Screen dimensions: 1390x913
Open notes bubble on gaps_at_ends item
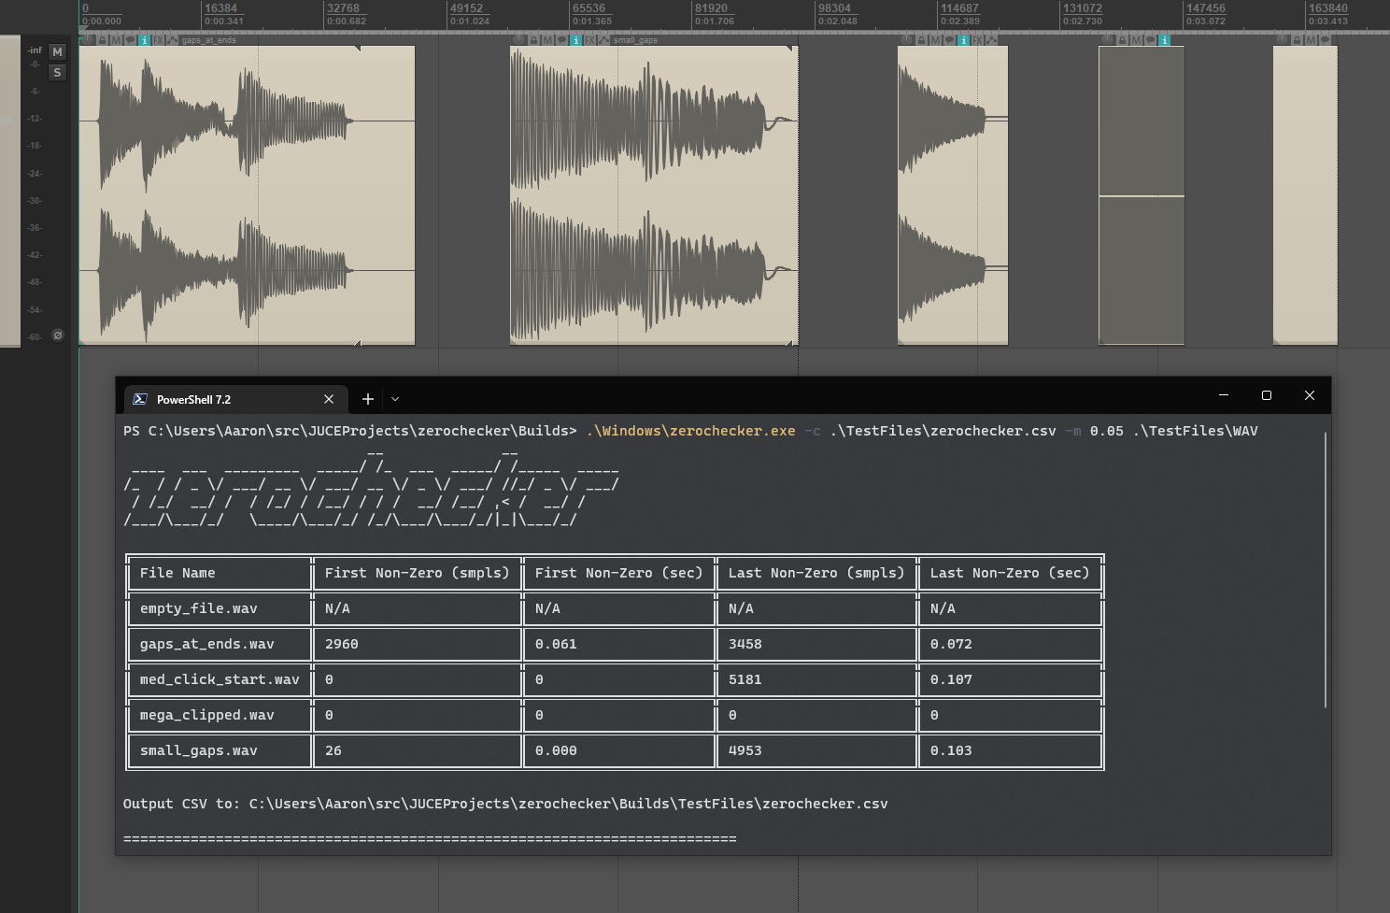[130, 40]
